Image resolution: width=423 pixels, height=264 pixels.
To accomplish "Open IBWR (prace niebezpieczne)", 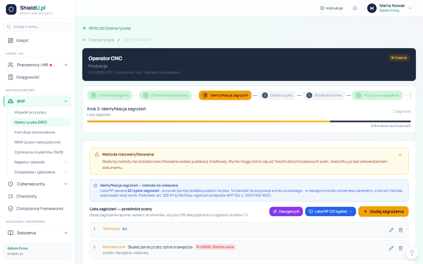I will [x=41, y=142].
